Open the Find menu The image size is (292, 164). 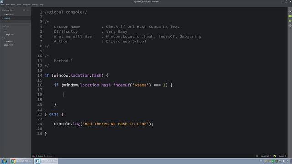tap(13, 5)
